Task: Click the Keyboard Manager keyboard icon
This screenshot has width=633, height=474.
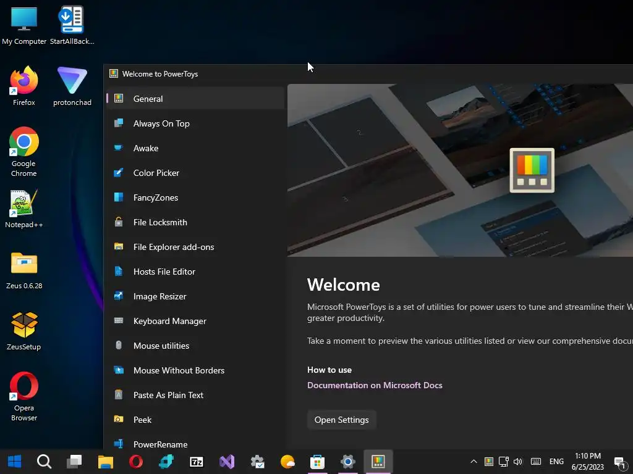Action: click(119, 320)
